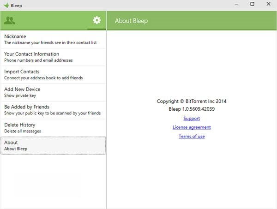Click the Copyright BitTorrent Inc 2014 text
The width and height of the screenshot is (277, 209).
[x=192, y=101]
